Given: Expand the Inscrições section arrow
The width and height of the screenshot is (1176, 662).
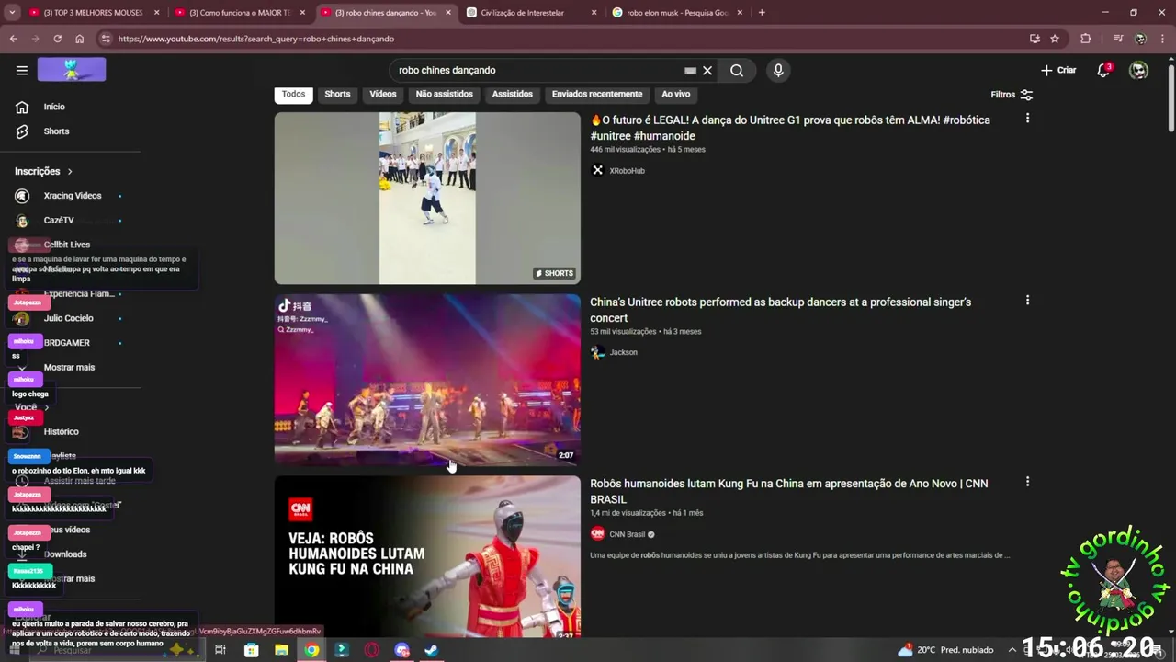Looking at the screenshot, I should click(69, 171).
